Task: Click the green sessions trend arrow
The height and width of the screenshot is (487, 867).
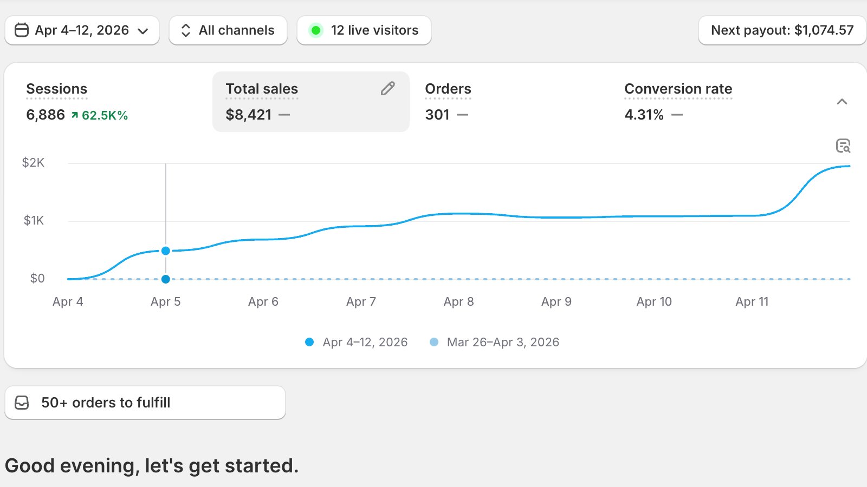Action: (75, 115)
